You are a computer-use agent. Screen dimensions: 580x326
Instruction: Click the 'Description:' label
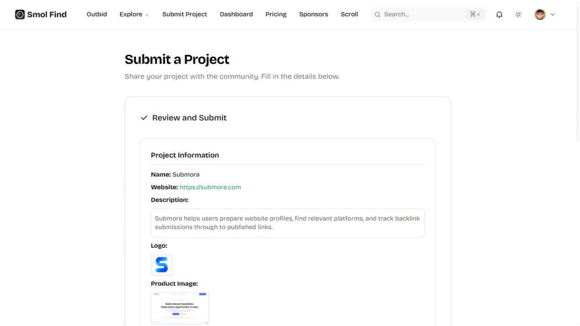[x=169, y=200]
